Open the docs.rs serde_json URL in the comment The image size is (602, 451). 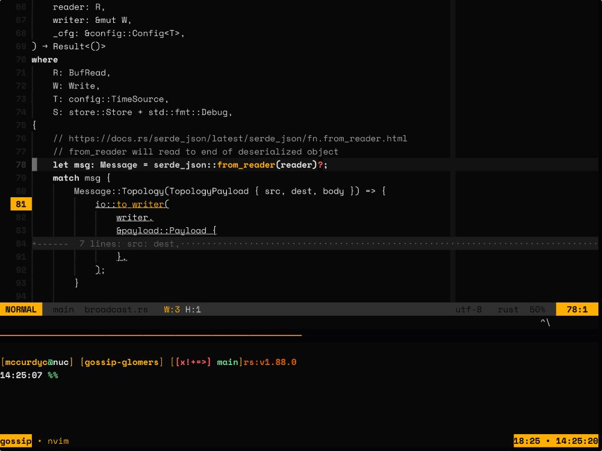(238, 138)
